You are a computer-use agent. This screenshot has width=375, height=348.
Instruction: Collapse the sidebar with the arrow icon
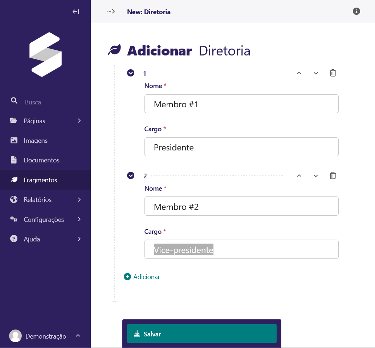click(76, 12)
